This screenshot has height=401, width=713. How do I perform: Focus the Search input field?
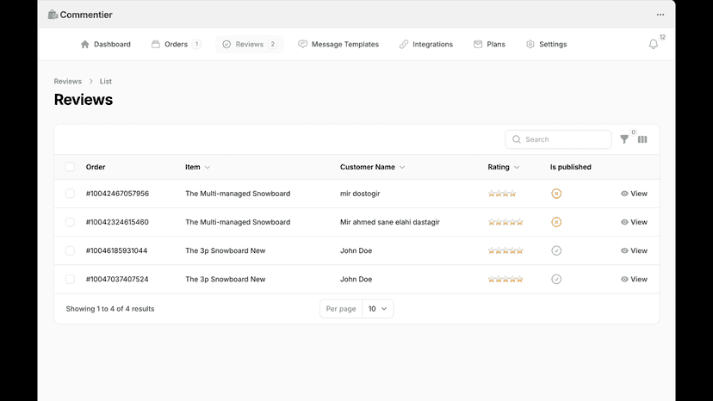(x=558, y=139)
